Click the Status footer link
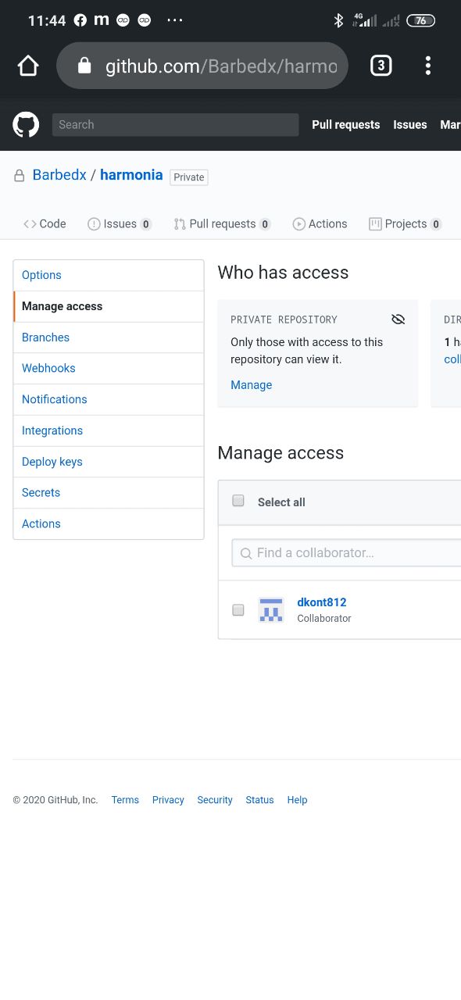Screen dimensions: 461x1000 pyautogui.click(x=259, y=800)
